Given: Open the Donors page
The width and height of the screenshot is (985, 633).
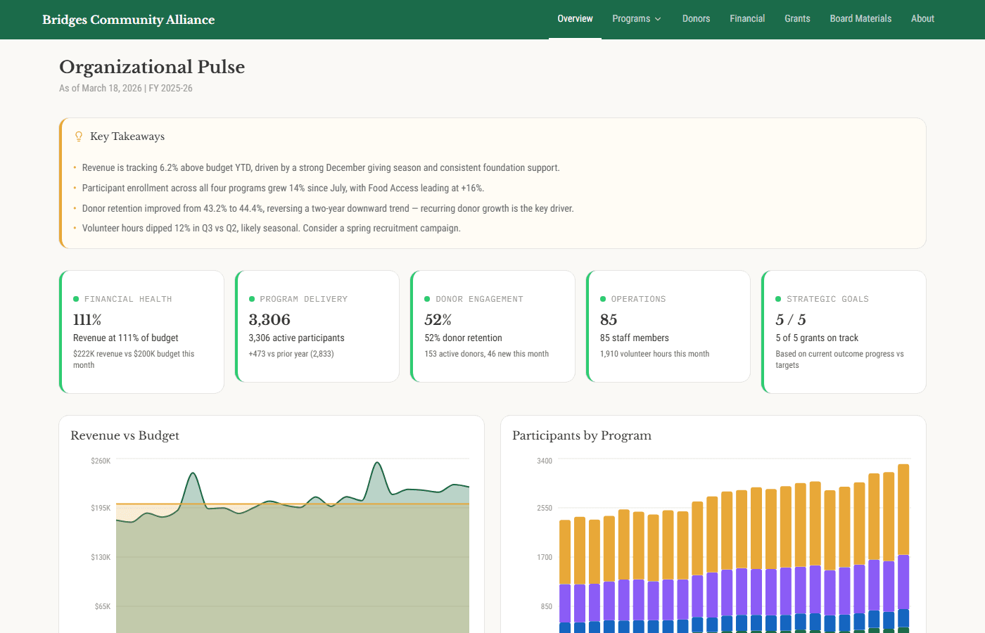Looking at the screenshot, I should click(696, 19).
